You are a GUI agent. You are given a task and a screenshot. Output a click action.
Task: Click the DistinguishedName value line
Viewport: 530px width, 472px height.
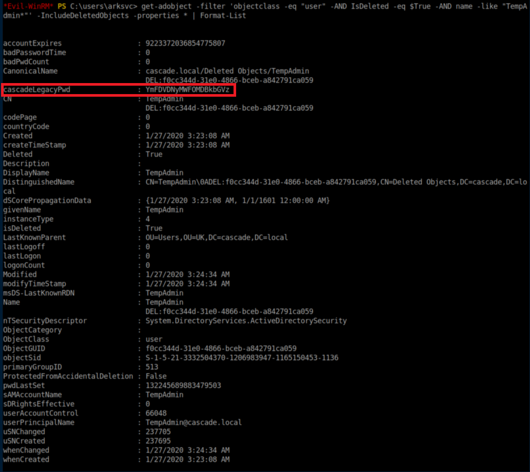(x=336, y=182)
